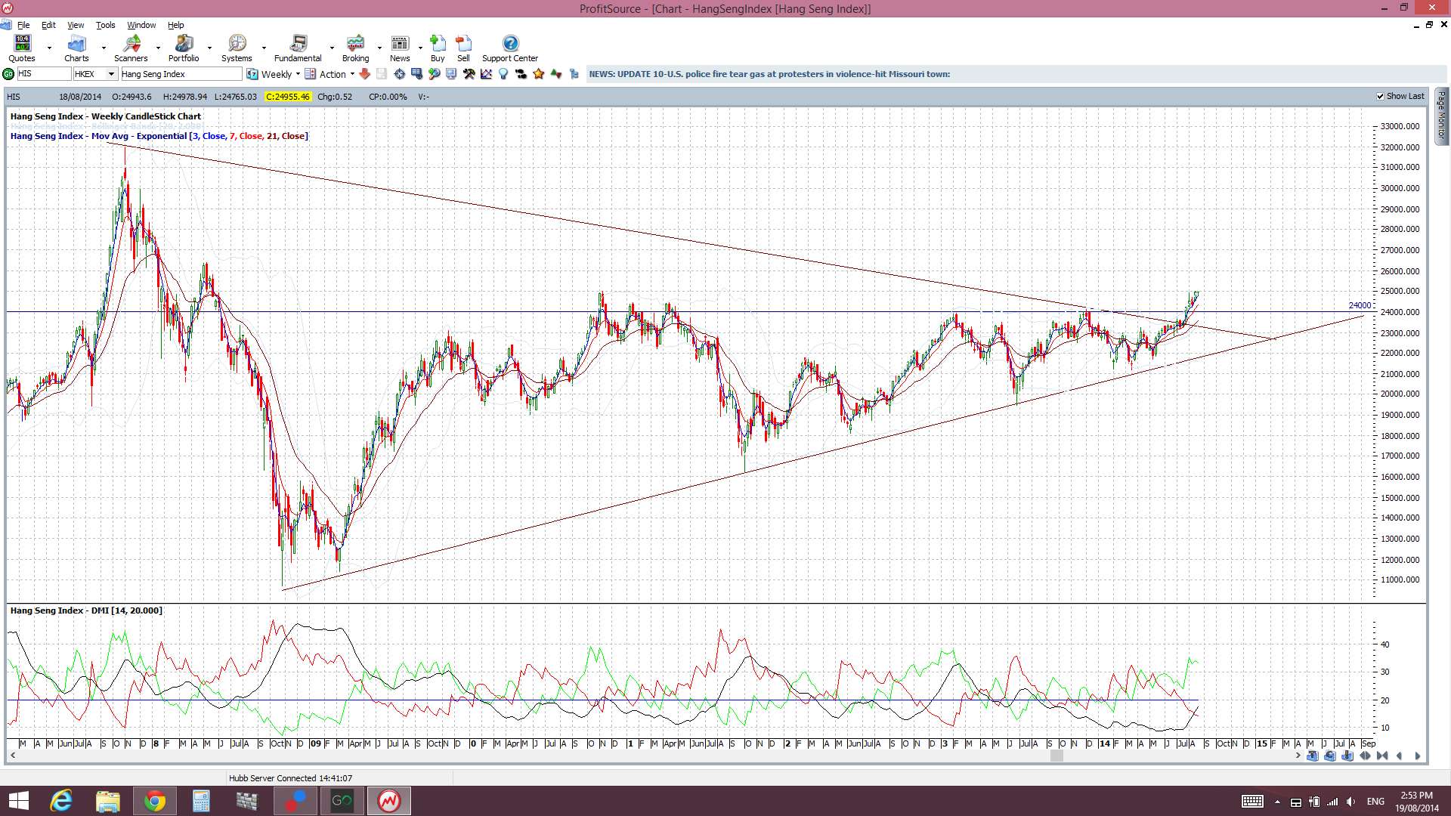Open the Systems tool
Viewport: 1451px width, 816px height.
pos(237,48)
